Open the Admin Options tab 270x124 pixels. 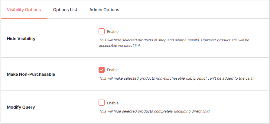[104, 10]
